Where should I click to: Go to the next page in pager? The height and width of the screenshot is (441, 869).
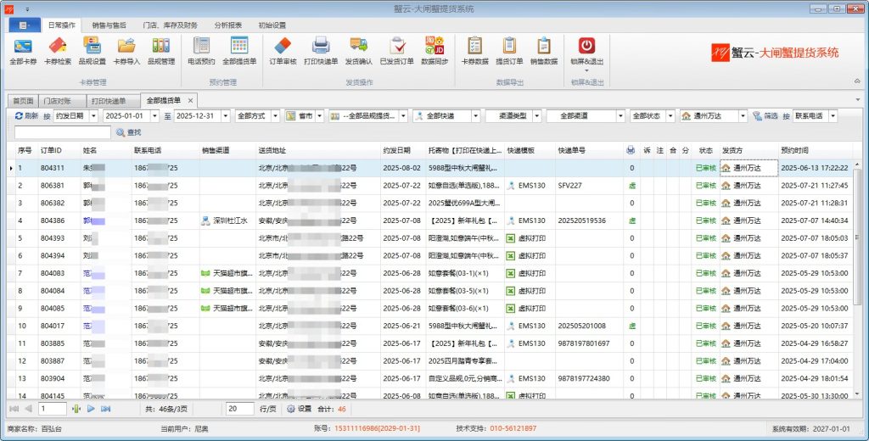91,409
